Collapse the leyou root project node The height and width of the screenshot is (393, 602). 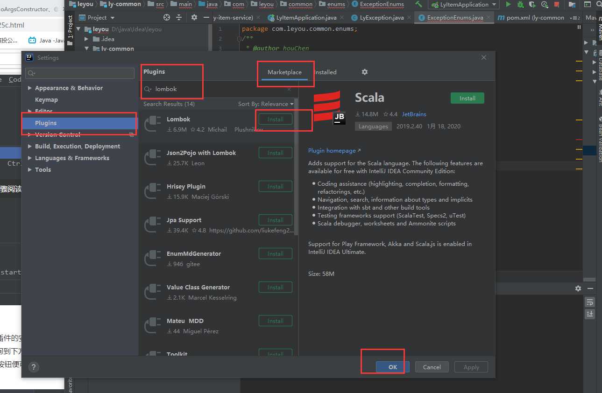[x=78, y=29]
